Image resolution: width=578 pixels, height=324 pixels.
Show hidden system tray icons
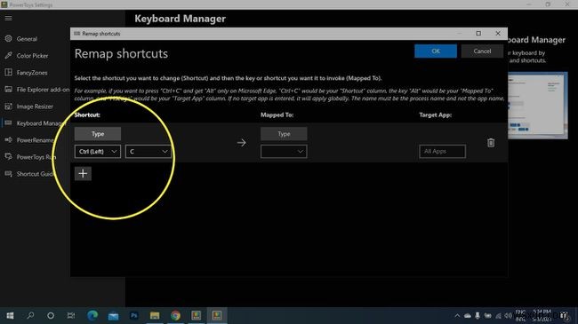(457, 315)
